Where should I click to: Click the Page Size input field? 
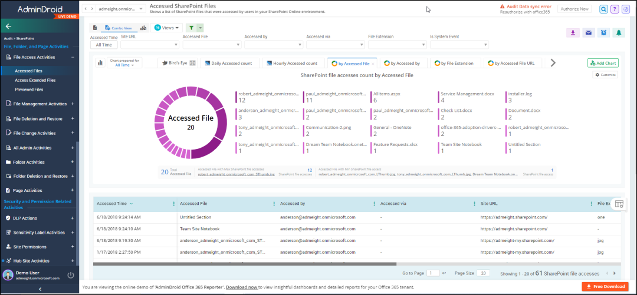[x=483, y=273]
